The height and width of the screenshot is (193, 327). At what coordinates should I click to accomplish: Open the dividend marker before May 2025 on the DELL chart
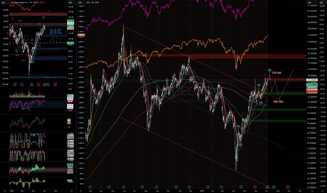tap(241, 187)
